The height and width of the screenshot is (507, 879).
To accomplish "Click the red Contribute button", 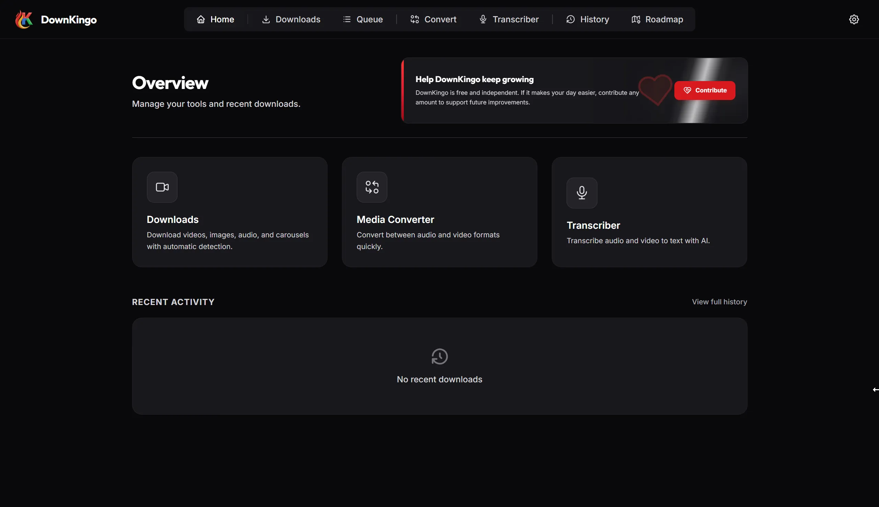I will click(705, 90).
